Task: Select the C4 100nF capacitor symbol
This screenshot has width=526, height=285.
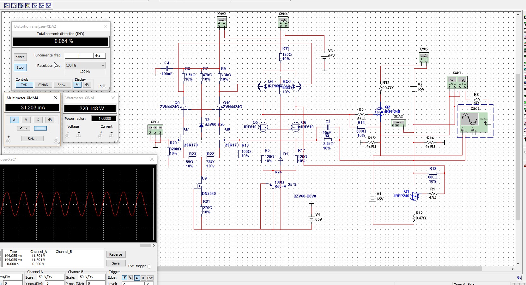Action: (167, 68)
